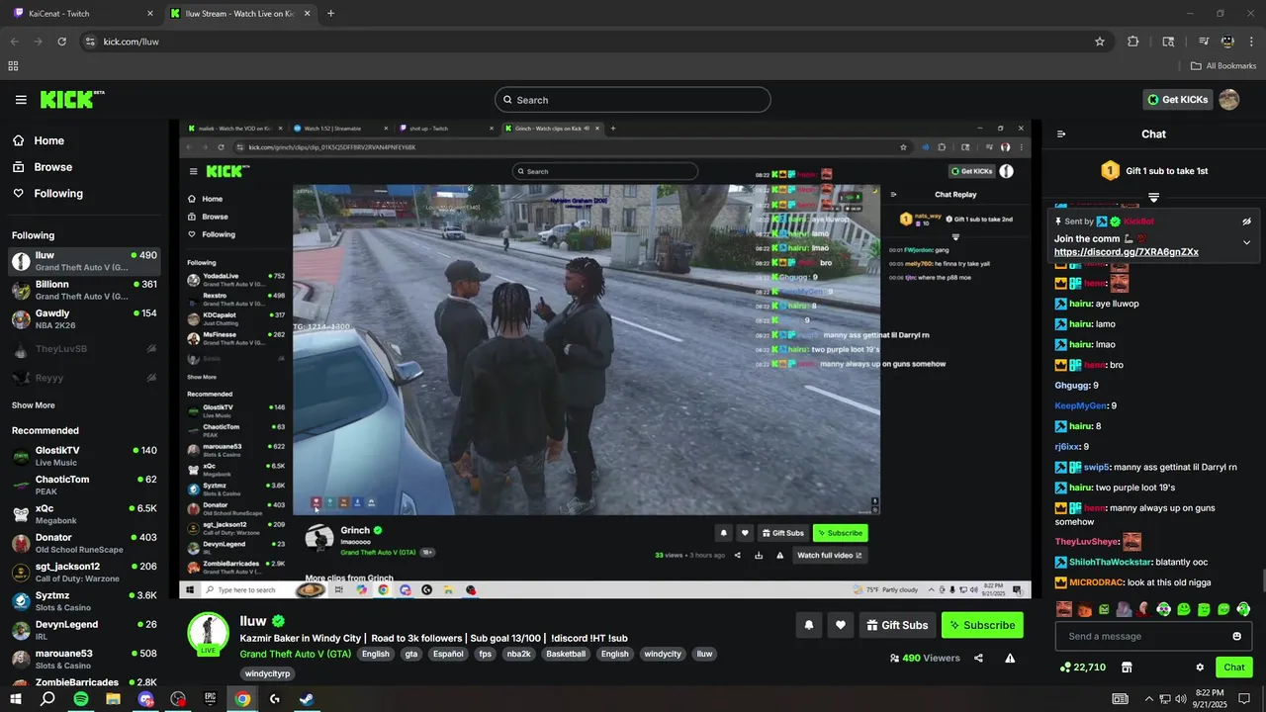Hide the pinned KickBot message
The image size is (1266, 712).
1246,222
